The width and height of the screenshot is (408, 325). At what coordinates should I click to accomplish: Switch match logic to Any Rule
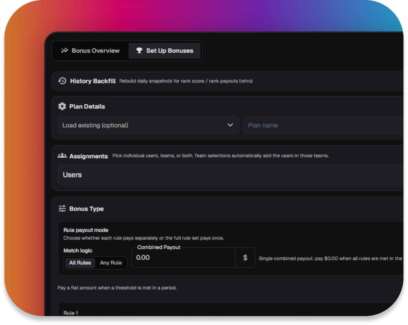(x=111, y=263)
